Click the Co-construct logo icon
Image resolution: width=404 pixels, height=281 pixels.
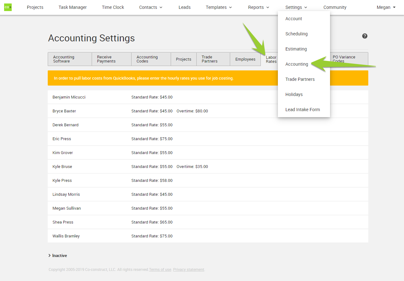[x=8, y=7]
